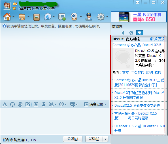Open the Send button options dropdown arrow
Screen dimensions: 168x144
click(x=105, y=139)
